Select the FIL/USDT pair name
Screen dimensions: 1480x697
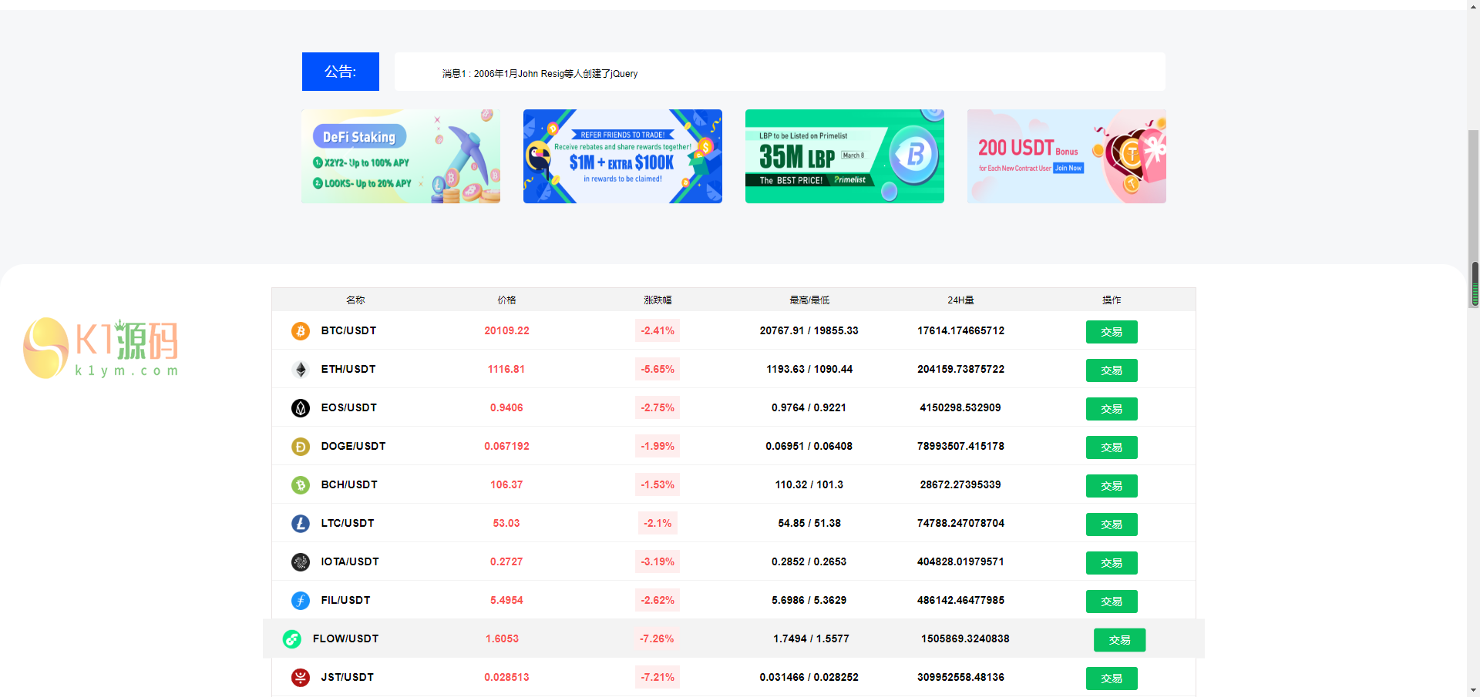pos(345,600)
